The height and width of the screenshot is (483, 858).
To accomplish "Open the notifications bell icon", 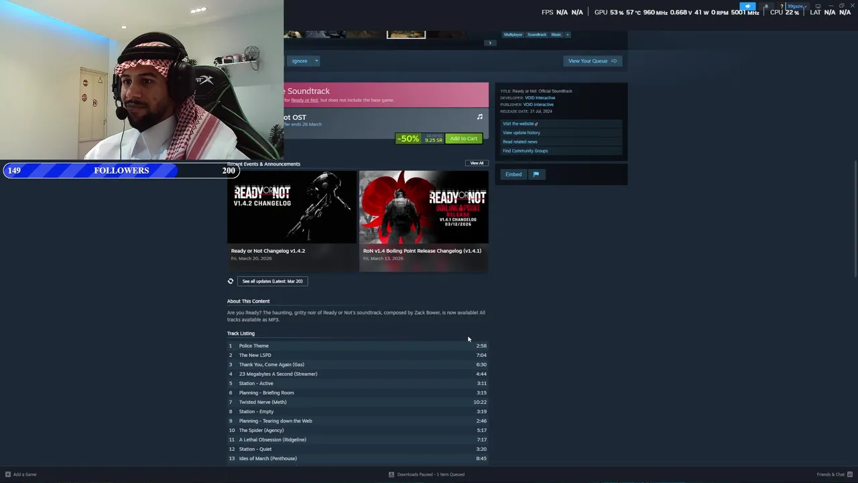I will coord(766,6).
